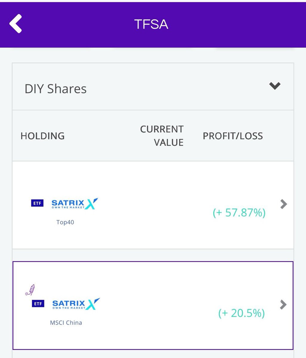The height and width of the screenshot is (358, 306).
Task: Tap the Top40 holding name
Action: coord(65,222)
